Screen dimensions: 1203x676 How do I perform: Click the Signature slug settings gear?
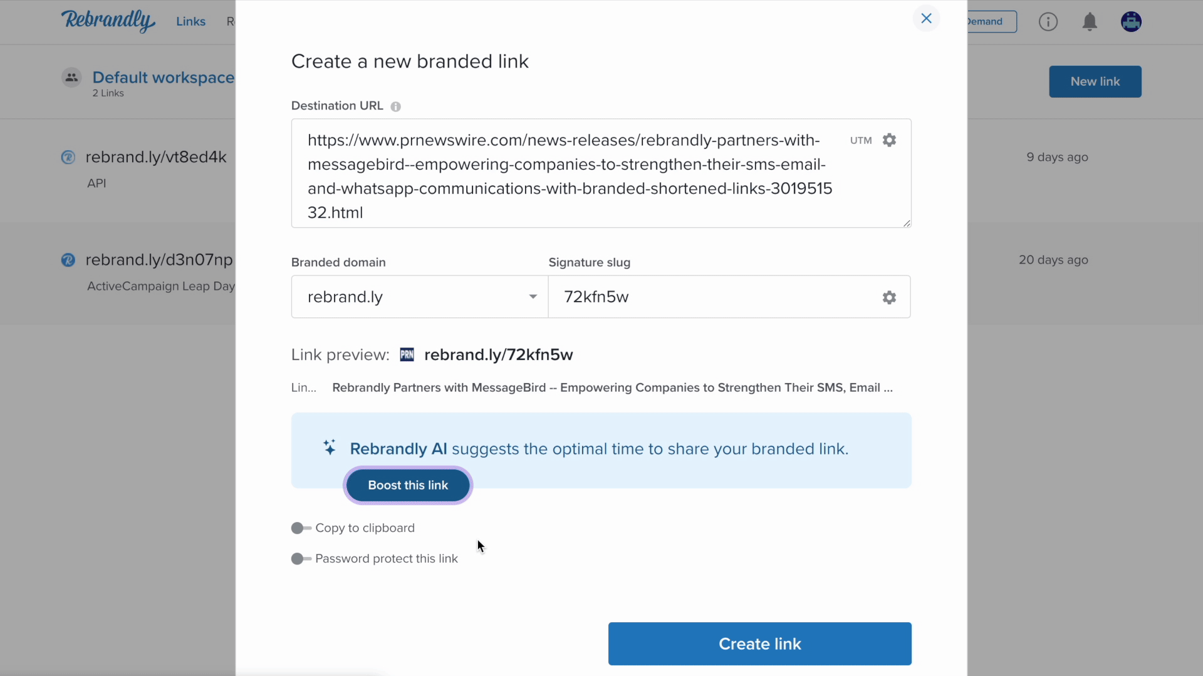tap(889, 297)
